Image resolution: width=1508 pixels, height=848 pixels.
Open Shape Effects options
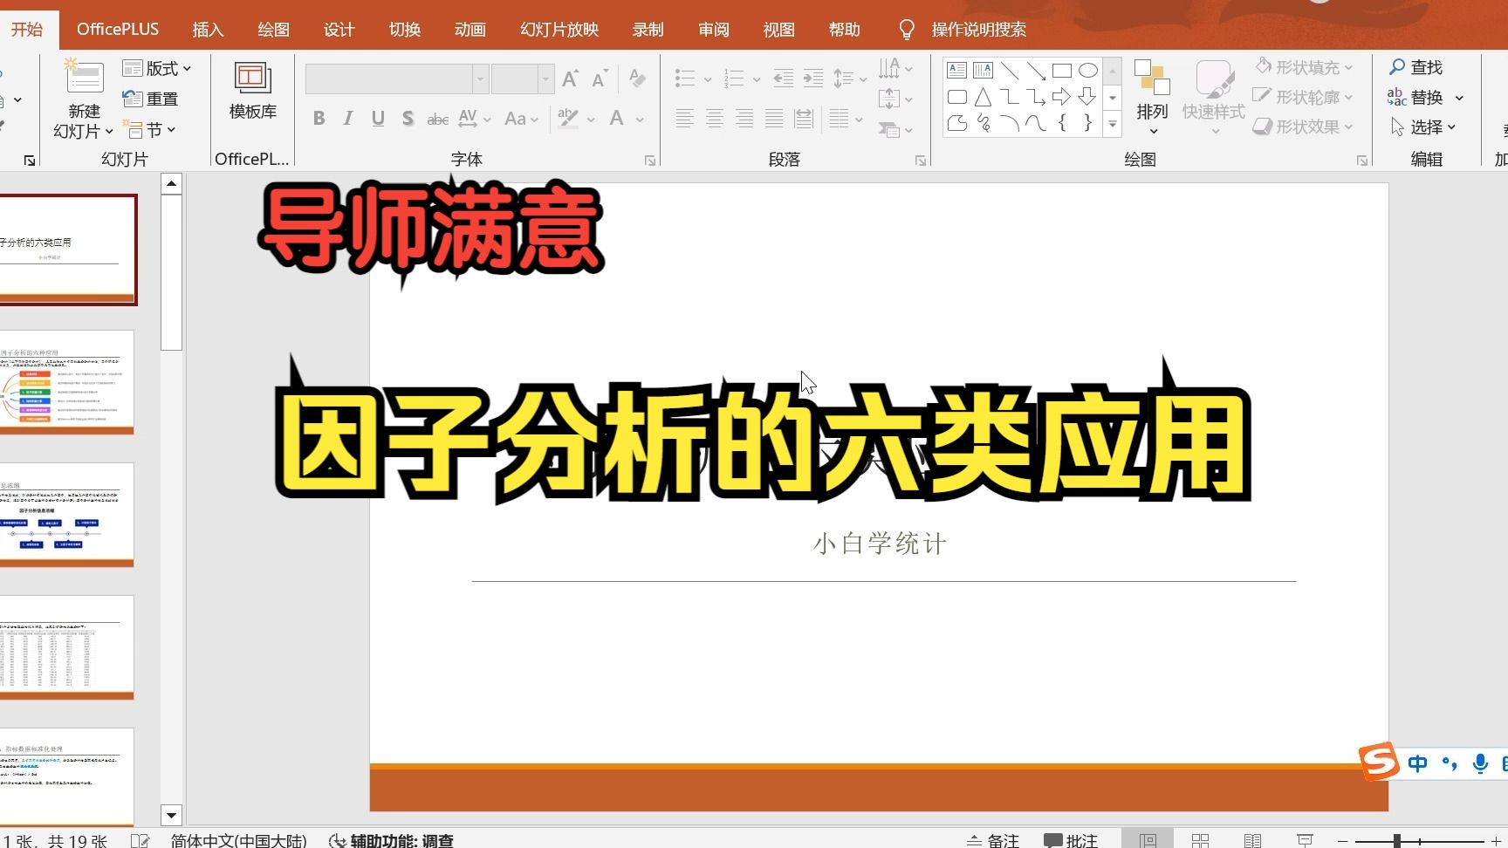pyautogui.click(x=1304, y=127)
